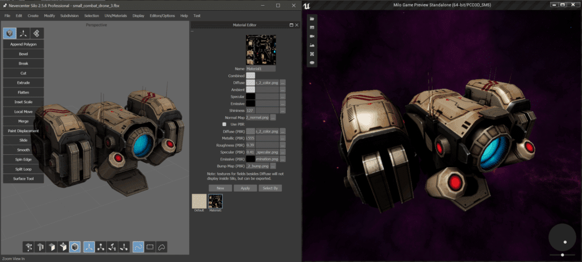Open the Create menu

point(33,16)
